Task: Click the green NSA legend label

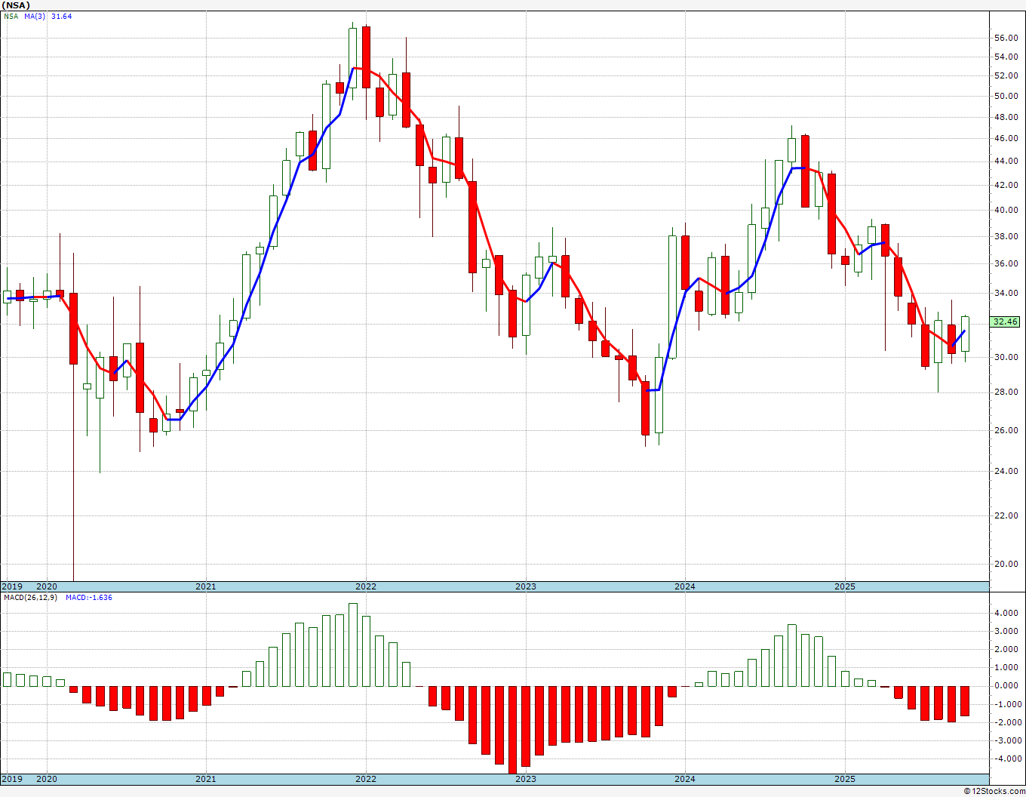Action: coord(11,16)
